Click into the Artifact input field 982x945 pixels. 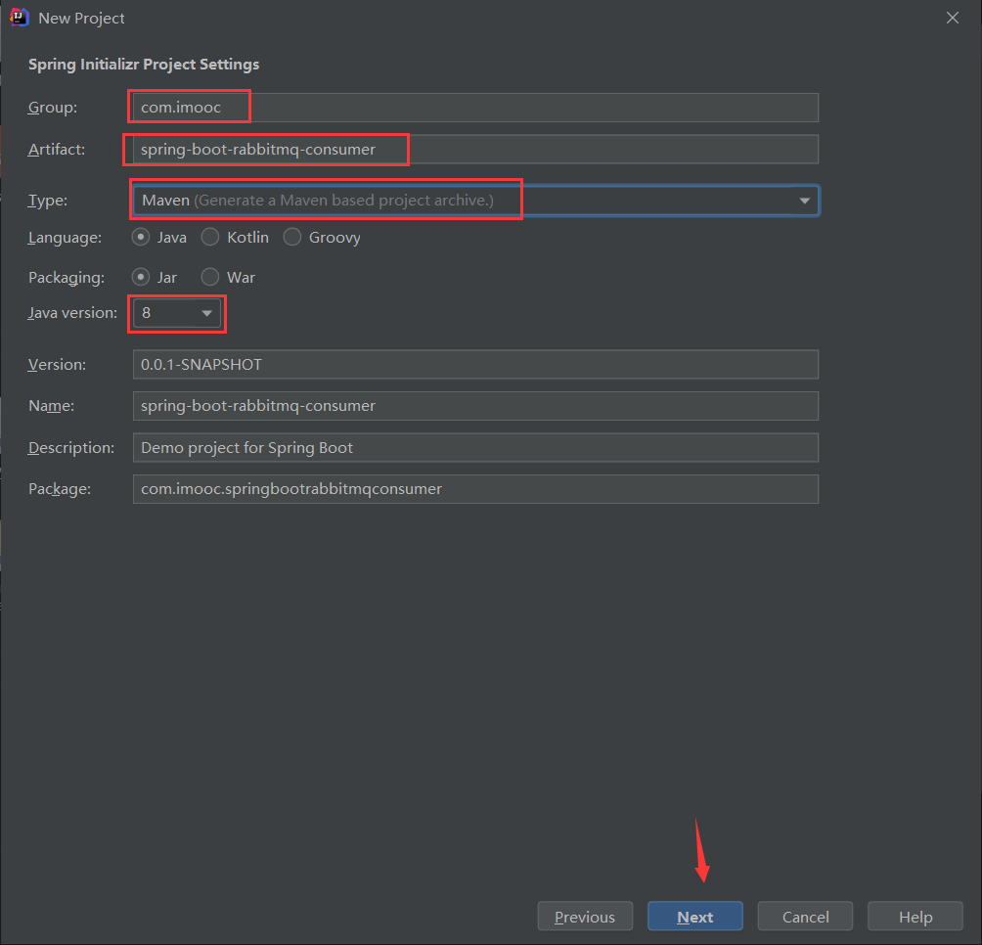475,149
